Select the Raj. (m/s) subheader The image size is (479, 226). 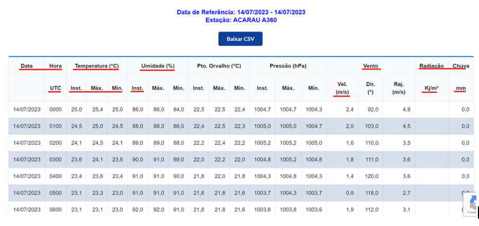(x=399, y=88)
